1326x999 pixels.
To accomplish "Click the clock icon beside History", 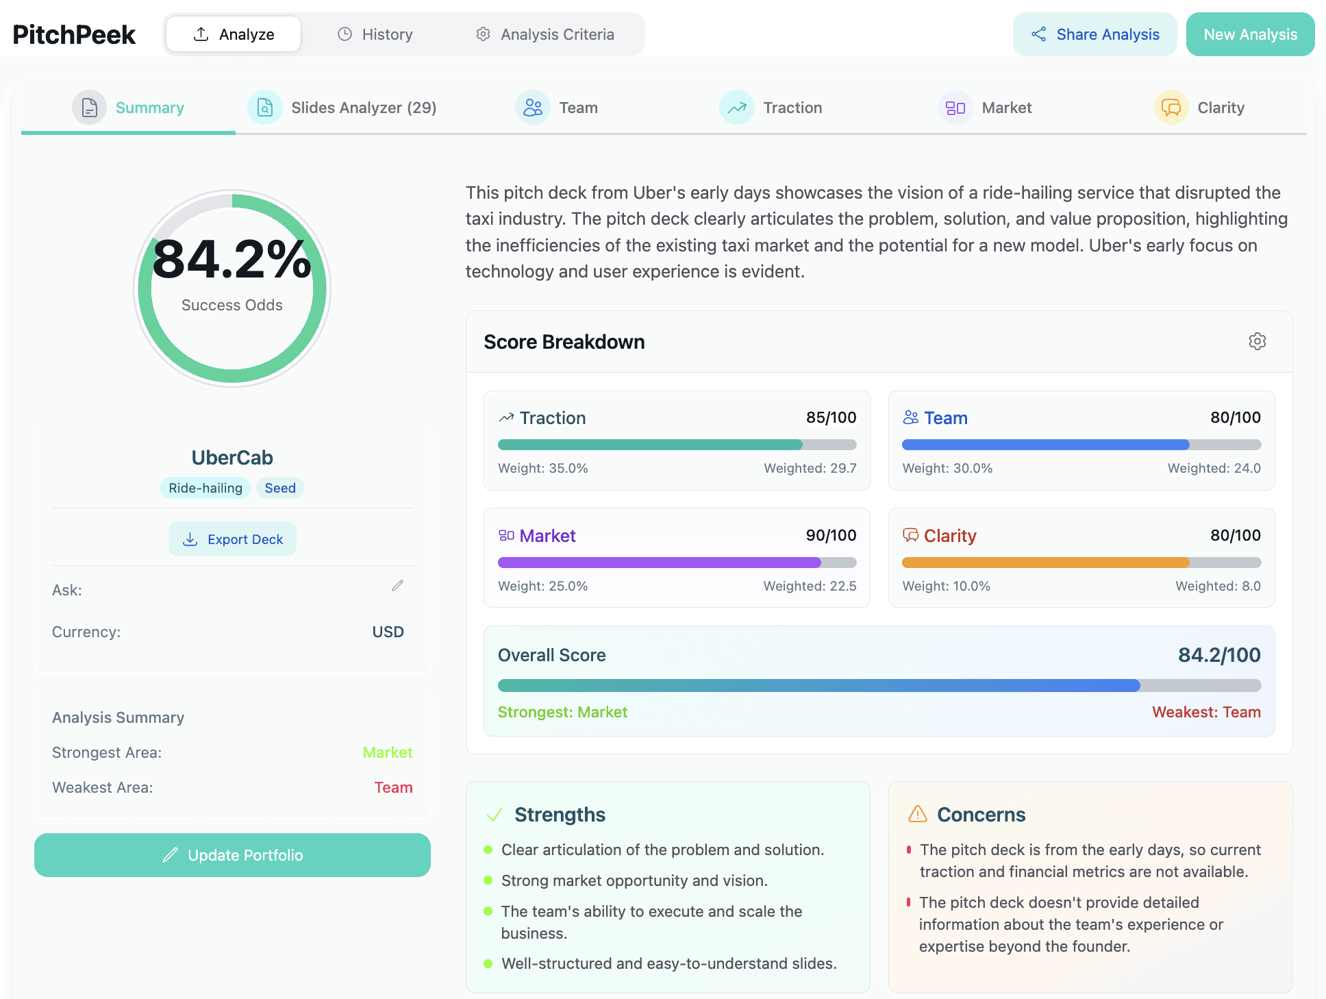I will 345,34.
